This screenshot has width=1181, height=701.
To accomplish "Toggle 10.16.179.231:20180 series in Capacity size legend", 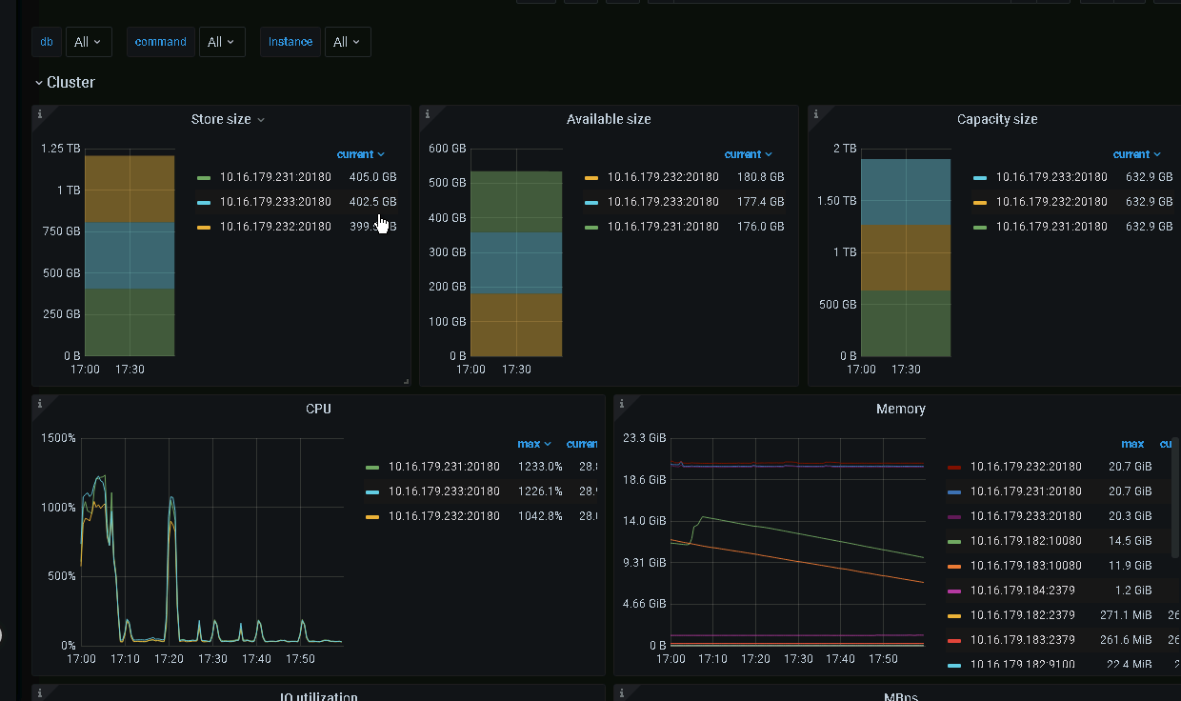I will [1051, 227].
